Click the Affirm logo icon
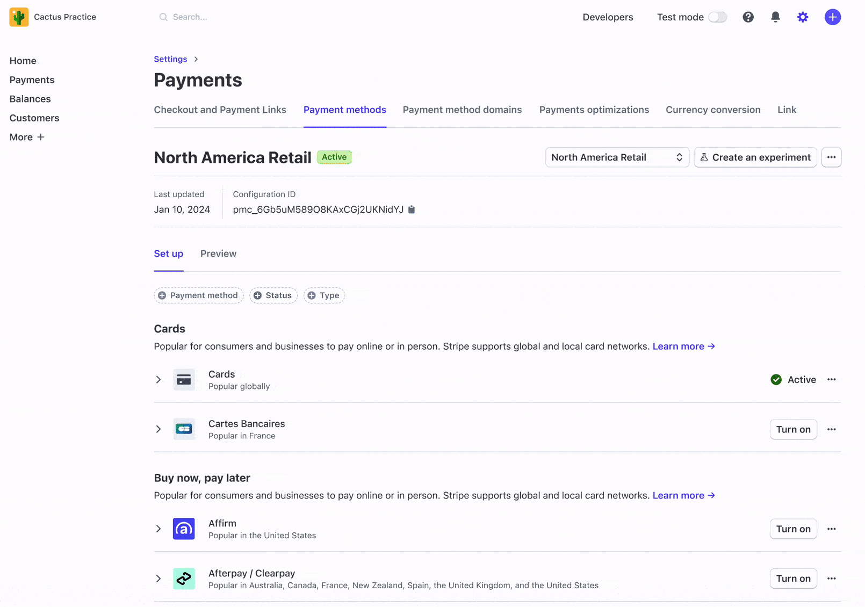865x607 pixels. (x=184, y=529)
